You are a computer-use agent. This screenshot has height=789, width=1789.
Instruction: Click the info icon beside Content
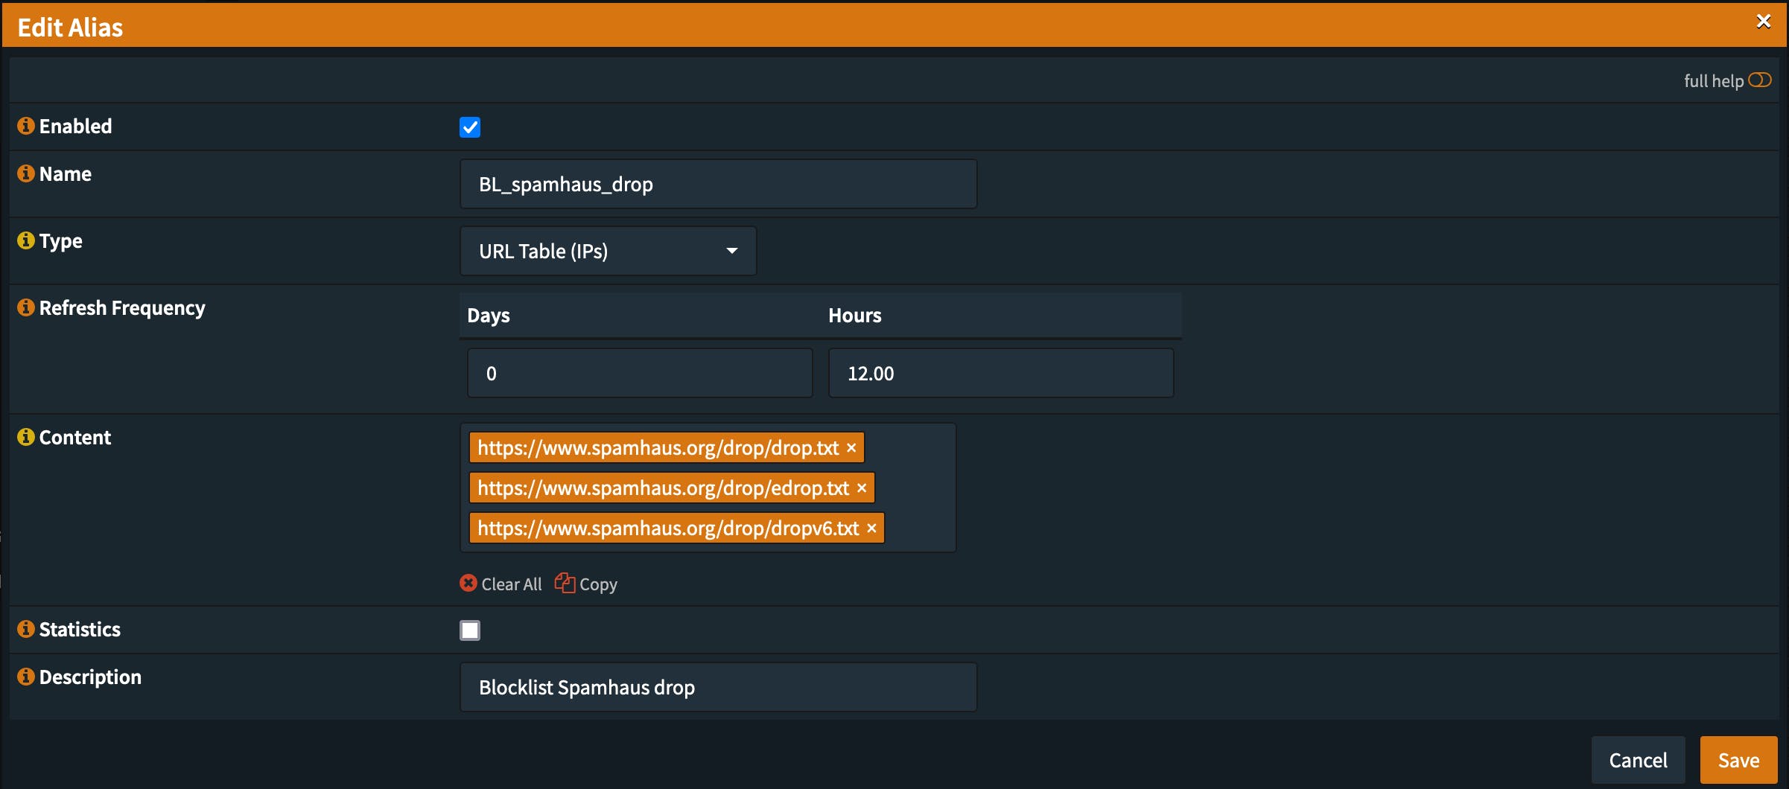point(26,437)
